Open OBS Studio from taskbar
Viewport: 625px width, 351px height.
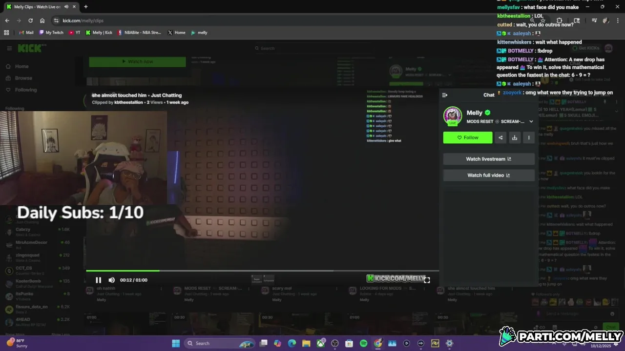tap(335, 343)
